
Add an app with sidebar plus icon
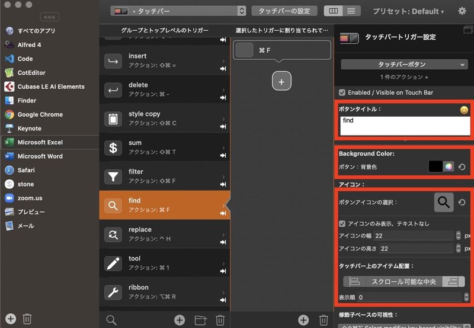point(11,319)
